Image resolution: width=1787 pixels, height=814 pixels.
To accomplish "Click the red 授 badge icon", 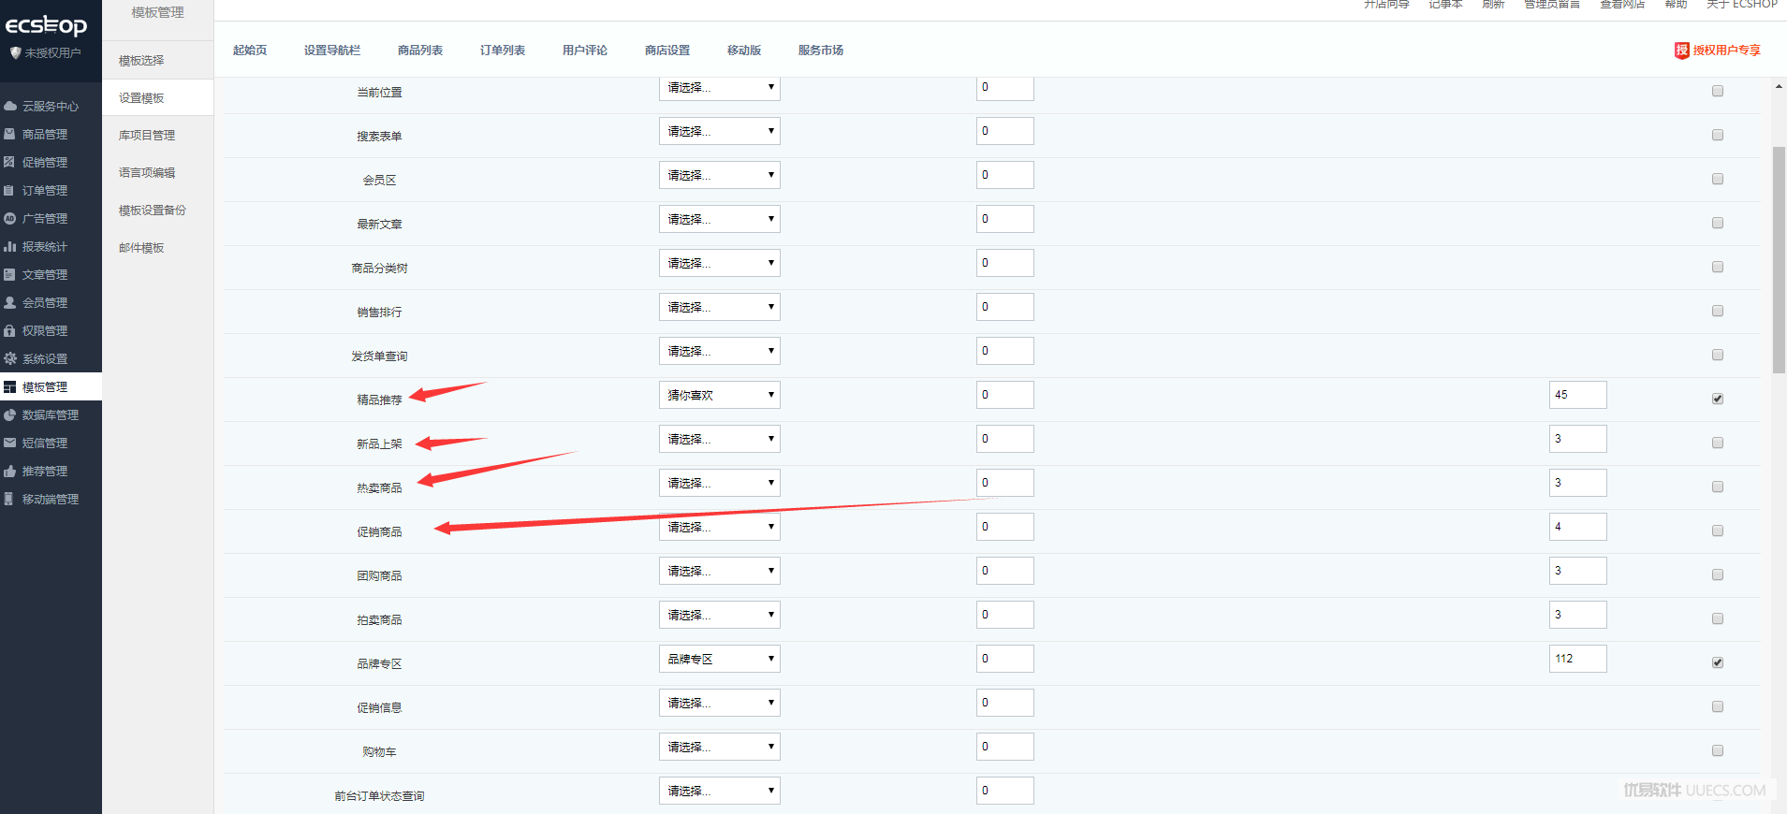I will tap(1682, 51).
